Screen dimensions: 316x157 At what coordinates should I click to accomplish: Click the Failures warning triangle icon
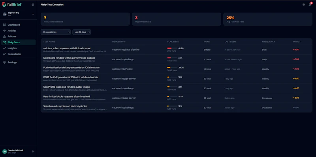(x=4, y=37)
